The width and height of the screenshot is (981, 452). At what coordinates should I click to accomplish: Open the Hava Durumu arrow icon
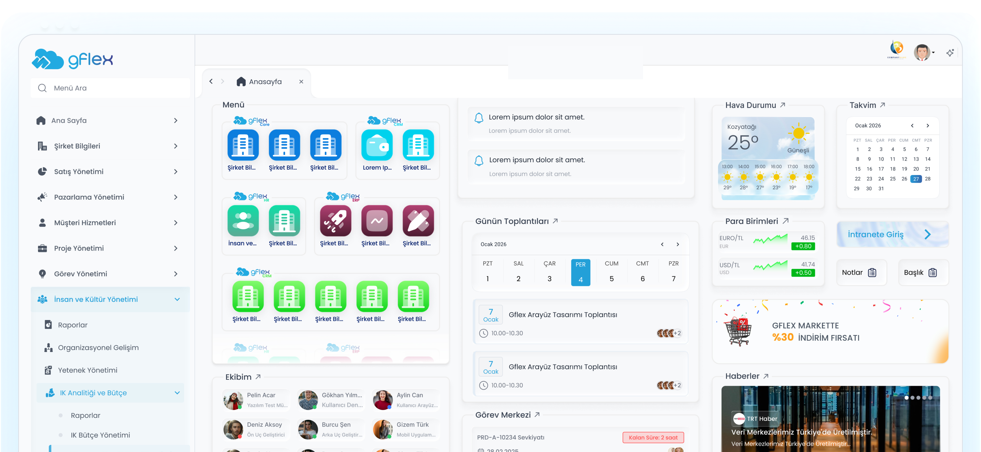click(x=783, y=105)
